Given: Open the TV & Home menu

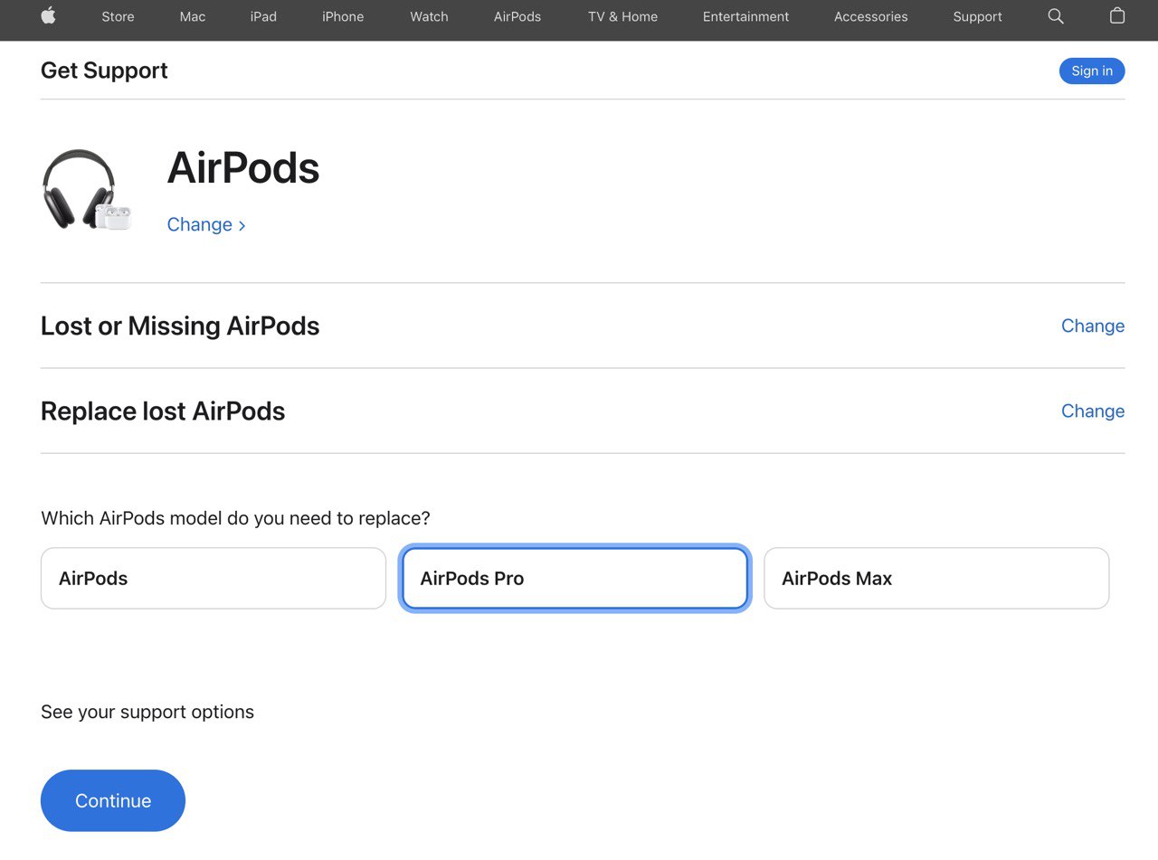Looking at the screenshot, I should [622, 16].
